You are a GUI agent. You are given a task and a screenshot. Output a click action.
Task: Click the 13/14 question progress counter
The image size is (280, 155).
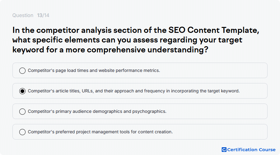tap(43, 15)
